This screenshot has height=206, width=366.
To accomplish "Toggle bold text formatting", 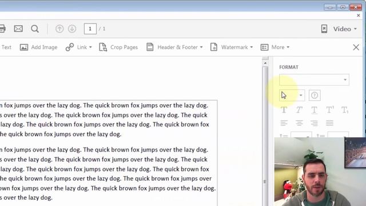I will 284,109.
